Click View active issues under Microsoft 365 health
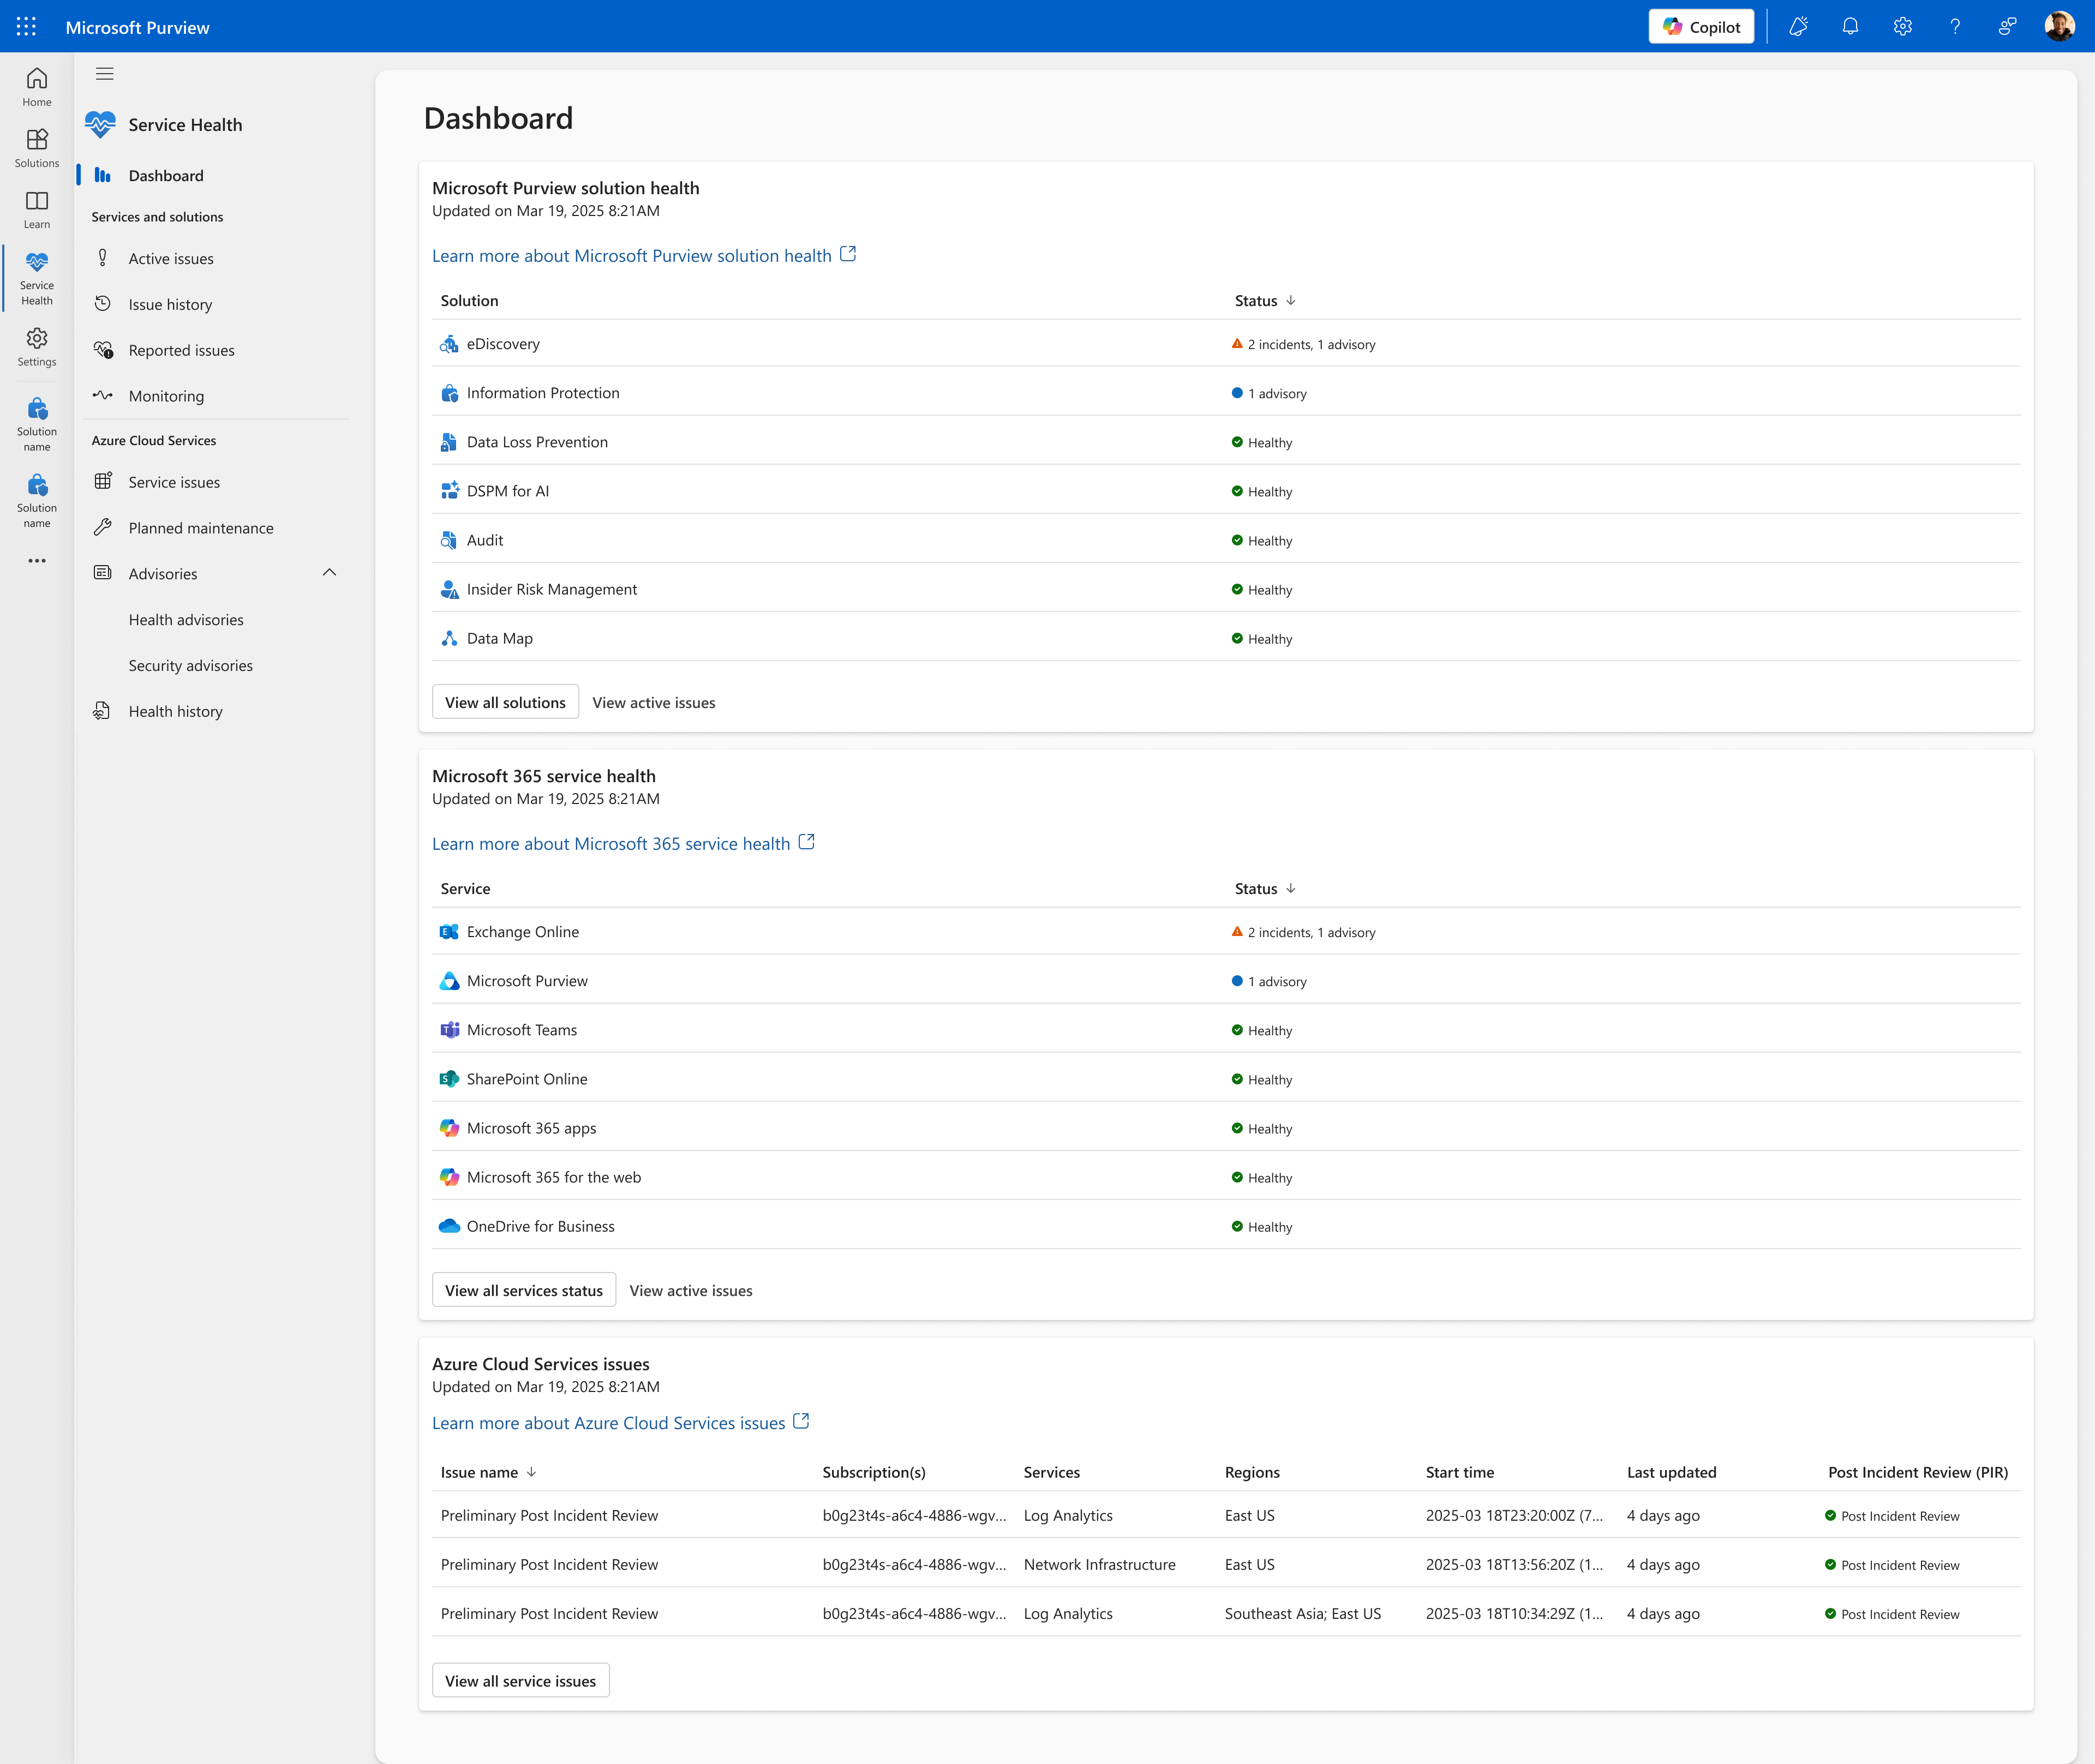The width and height of the screenshot is (2095, 1764). [691, 1291]
